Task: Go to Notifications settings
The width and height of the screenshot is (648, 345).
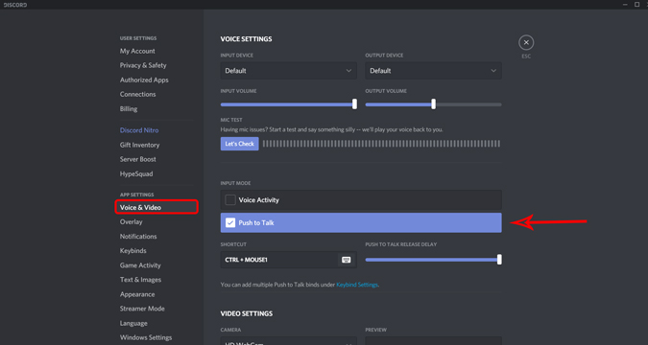Action: [138, 237]
